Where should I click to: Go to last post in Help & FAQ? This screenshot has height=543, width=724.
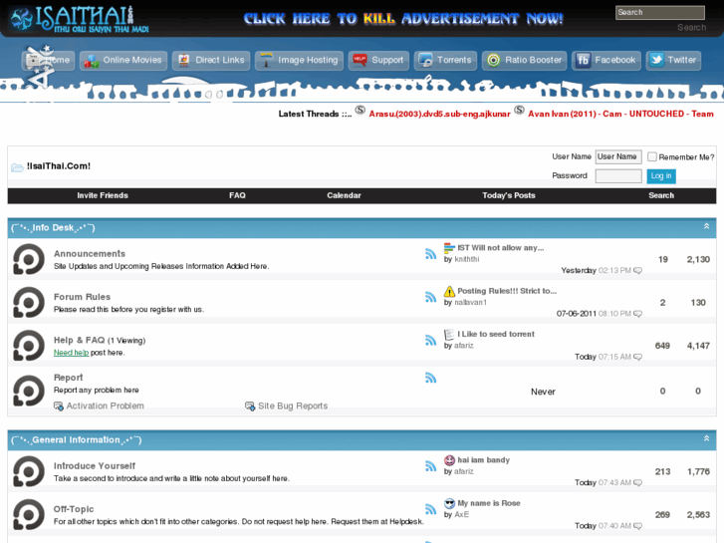click(637, 357)
